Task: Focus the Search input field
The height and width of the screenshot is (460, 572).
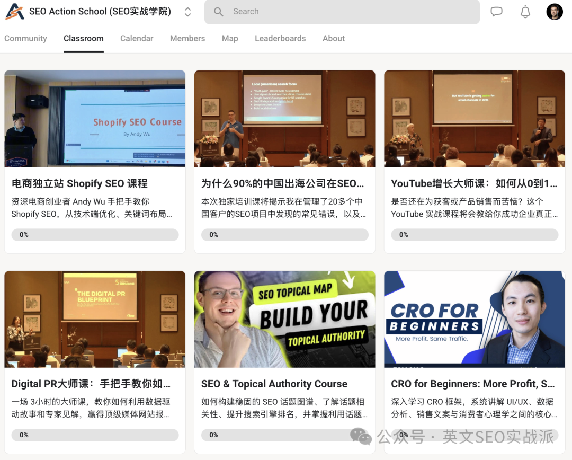Action: pyautogui.click(x=342, y=12)
